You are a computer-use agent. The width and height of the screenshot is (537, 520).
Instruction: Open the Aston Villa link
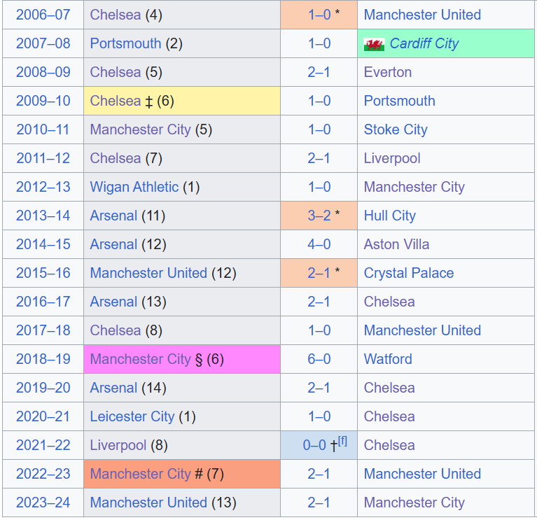tap(396, 244)
